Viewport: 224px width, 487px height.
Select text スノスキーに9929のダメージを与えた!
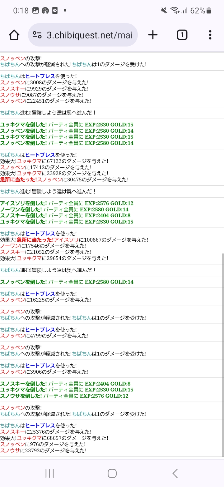tap(44, 89)
